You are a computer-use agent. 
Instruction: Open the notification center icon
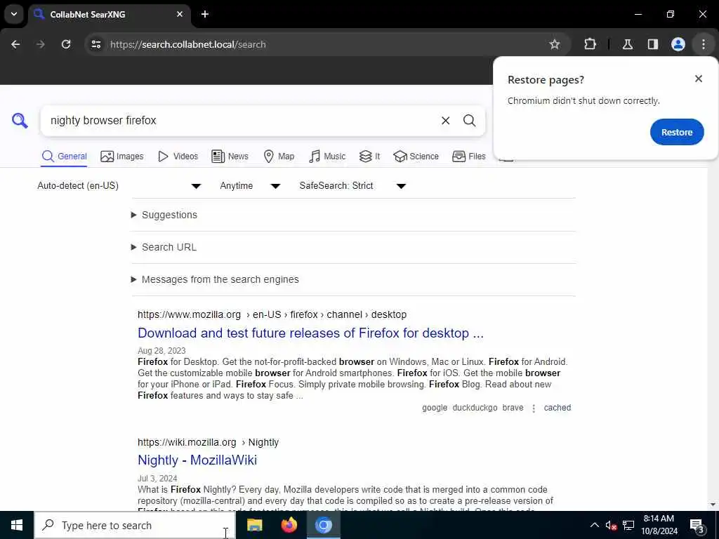pos(697,525)
